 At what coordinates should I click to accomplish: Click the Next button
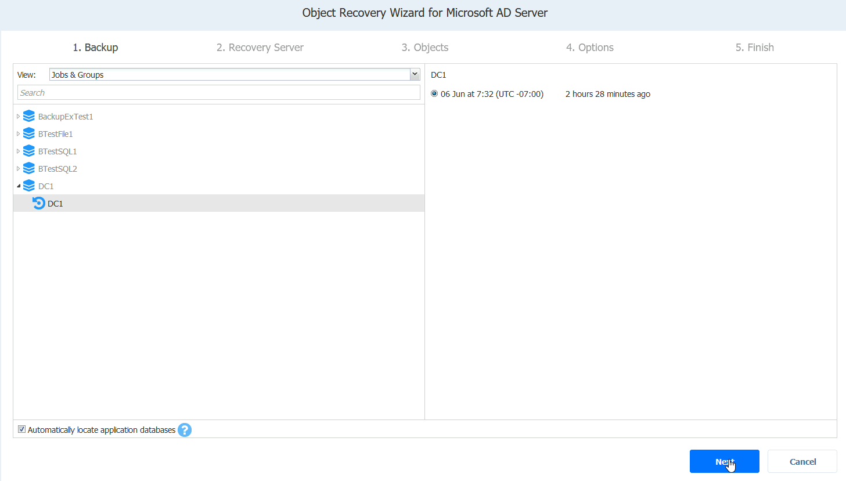pos(725,461)
